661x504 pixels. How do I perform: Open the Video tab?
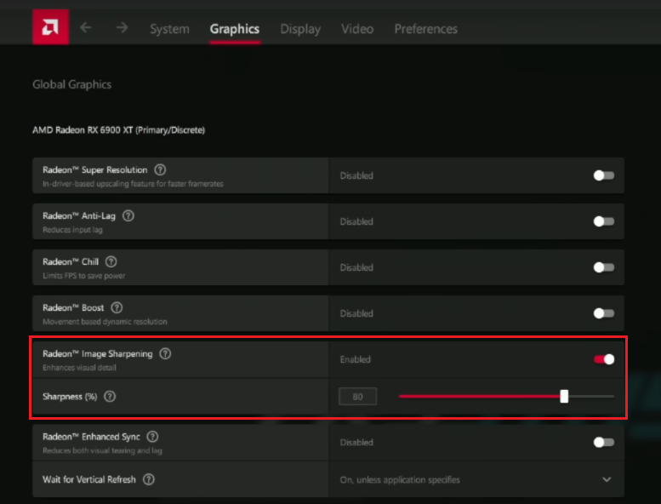tap(357, 29)
